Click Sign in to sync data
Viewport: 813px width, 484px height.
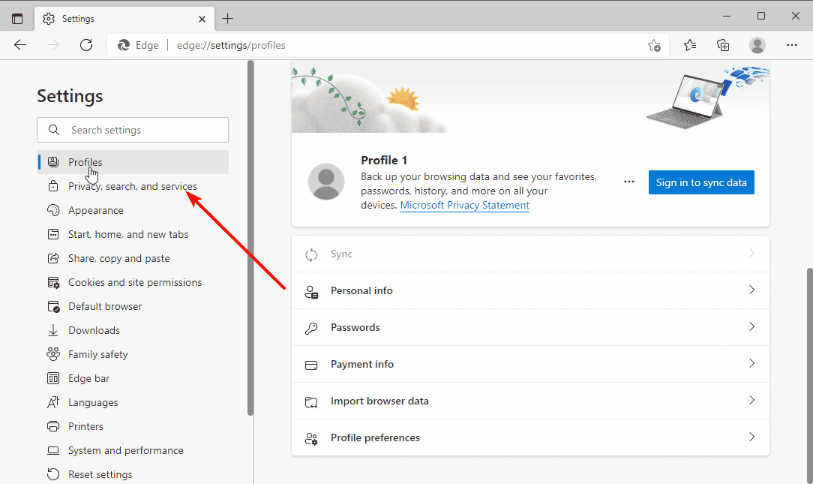(x=701, y=182)
